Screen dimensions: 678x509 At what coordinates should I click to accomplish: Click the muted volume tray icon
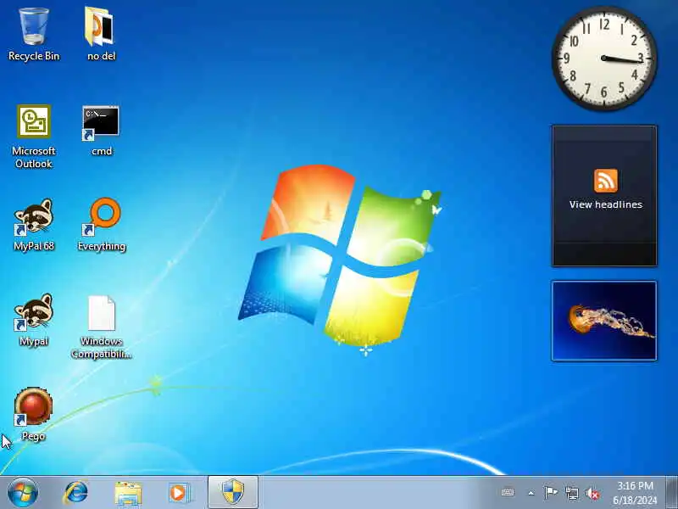pos(592,494)
